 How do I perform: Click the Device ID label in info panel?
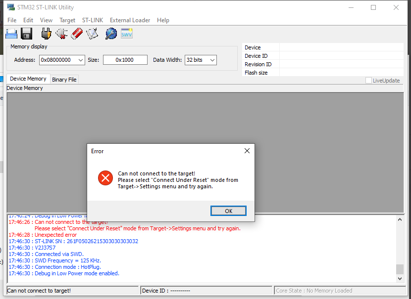tap(256, 56)
